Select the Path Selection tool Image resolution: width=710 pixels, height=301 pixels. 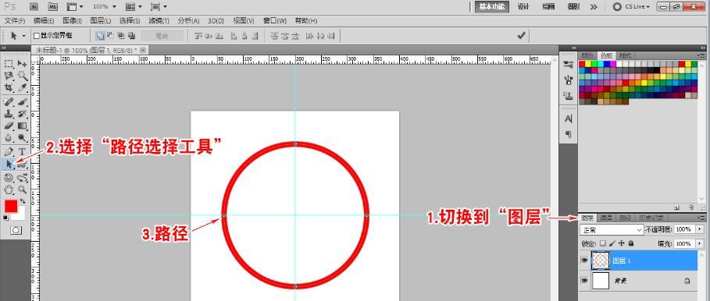[9, 164]
